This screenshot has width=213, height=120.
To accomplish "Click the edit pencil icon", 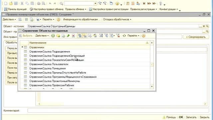I will point(68,36).
